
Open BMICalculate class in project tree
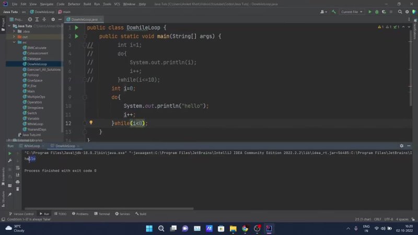tap(37, 48)
